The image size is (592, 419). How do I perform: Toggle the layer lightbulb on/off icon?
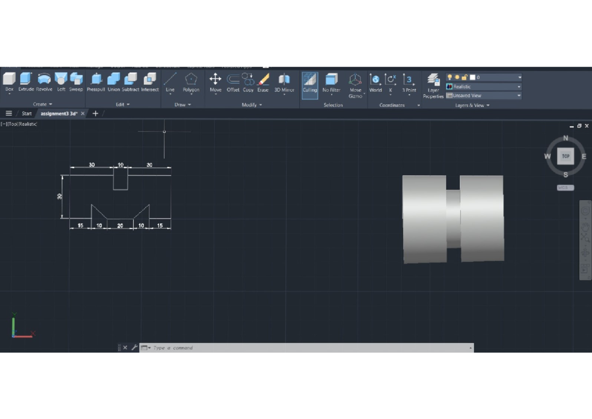pyautogui.click(x=449, y=77)
